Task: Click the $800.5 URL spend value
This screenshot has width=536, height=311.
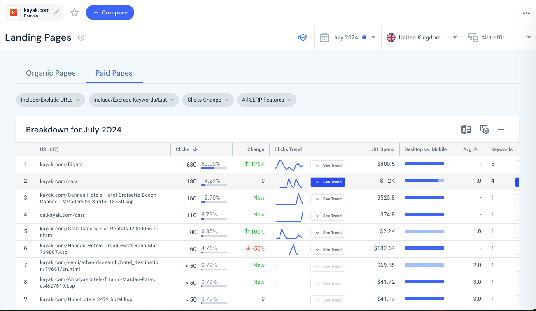Action: (x=386, y=164)
